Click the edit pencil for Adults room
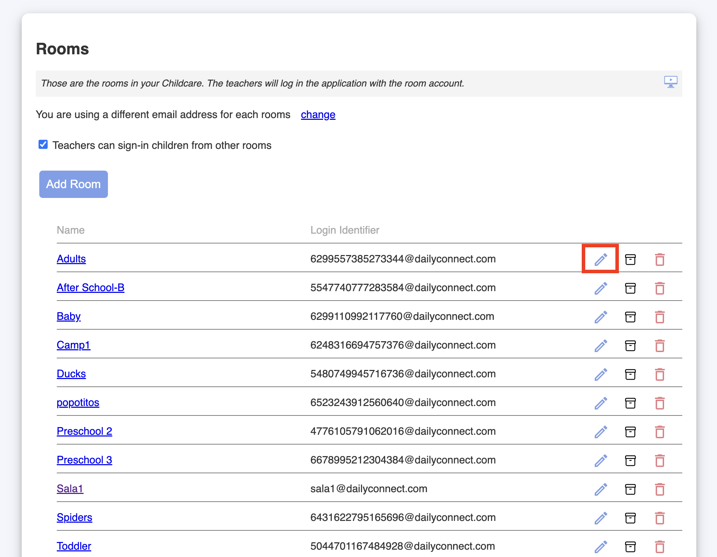This screenshot has width=717, height=557. tap(601, 260)
